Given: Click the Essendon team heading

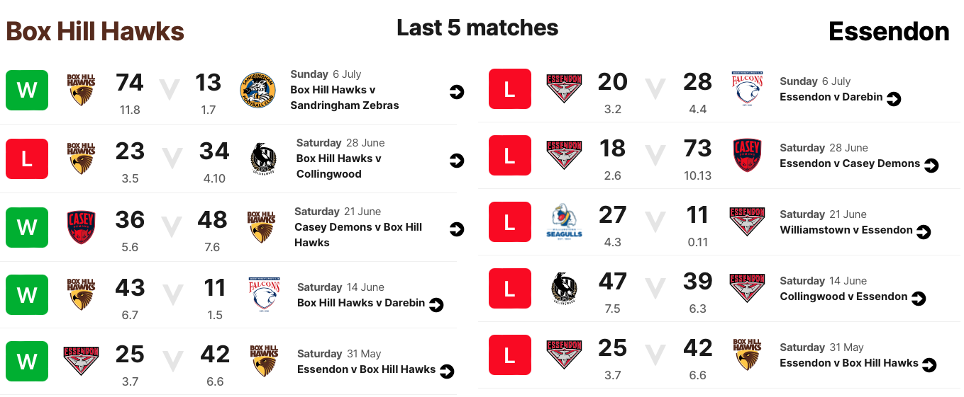Looking at the screenshot, I should click(x=889, y=31).
